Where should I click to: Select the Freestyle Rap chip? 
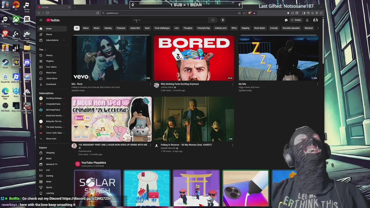tap(203, 28)
